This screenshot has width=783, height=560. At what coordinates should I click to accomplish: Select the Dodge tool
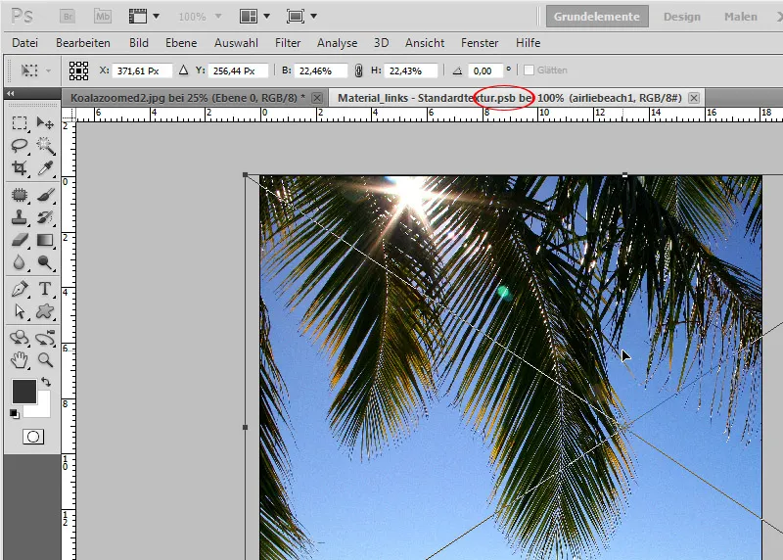coord(45,262)
